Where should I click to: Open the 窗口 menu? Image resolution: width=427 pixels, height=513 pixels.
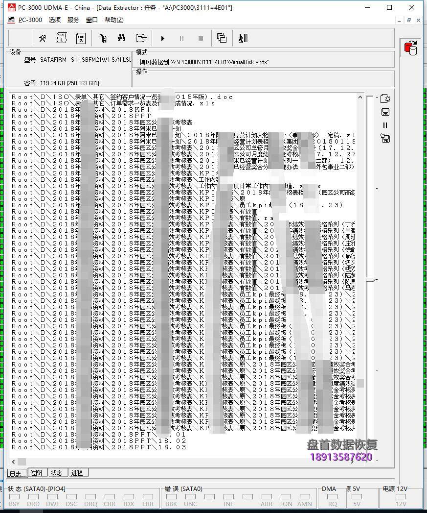92,20
